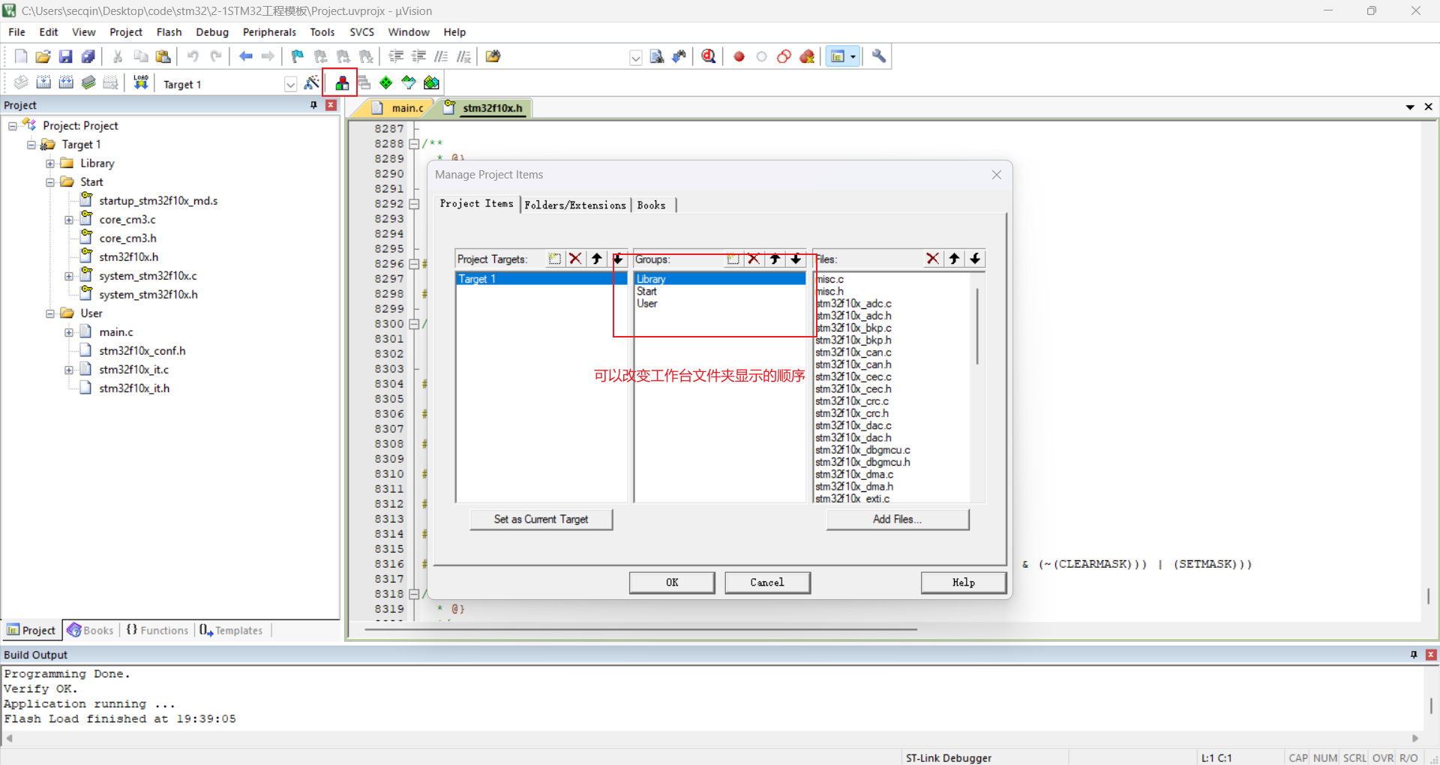Open the Pack Installer icon
This screenshot has width=1440, height=765.
[431, 82]
